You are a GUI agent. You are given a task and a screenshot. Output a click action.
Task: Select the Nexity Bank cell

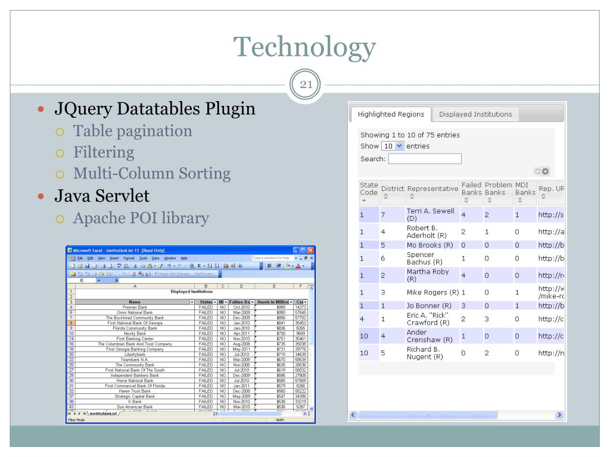pyautogui.click(x=135, y=333)
